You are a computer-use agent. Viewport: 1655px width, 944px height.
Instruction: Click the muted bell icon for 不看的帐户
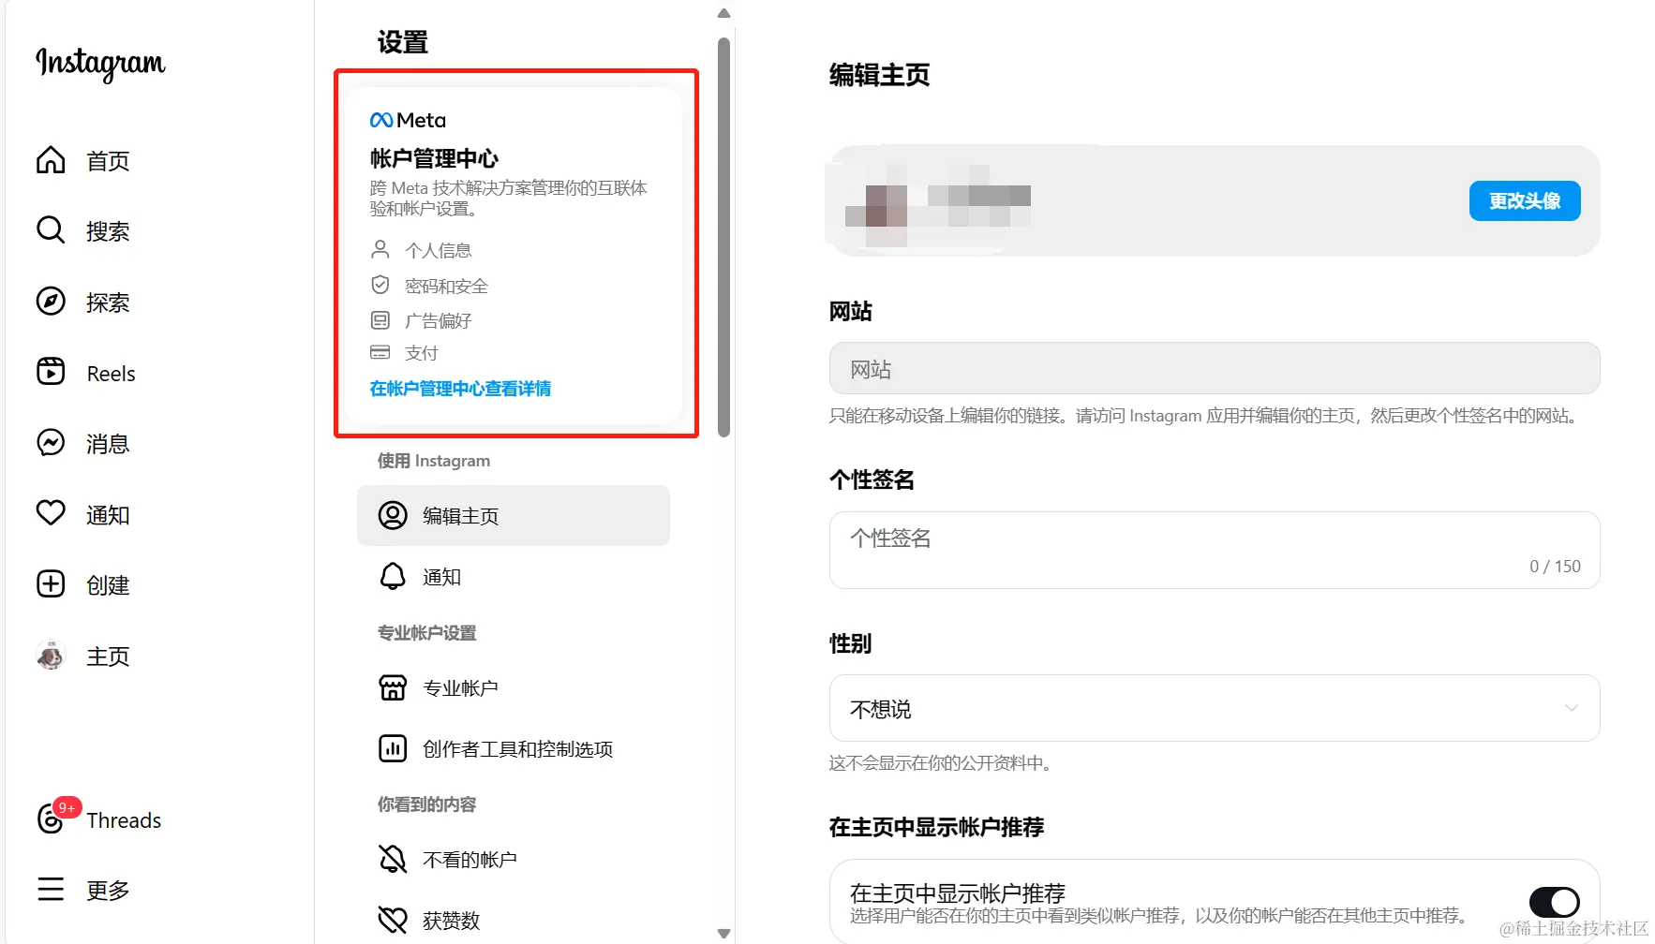click(x=393, y=859)
